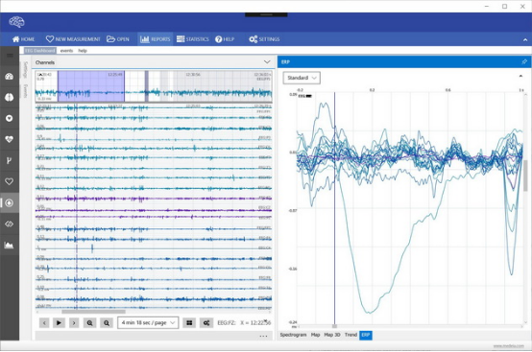The image size is (532, 352).
Task: Open the dashboard gauge sidebar icon
Action: tap(10, 76)
